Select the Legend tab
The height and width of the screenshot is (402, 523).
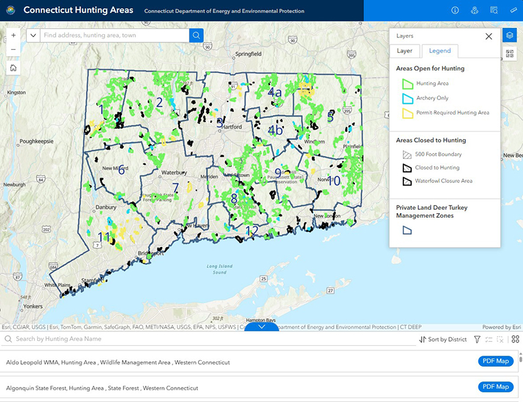coord(440,51)
